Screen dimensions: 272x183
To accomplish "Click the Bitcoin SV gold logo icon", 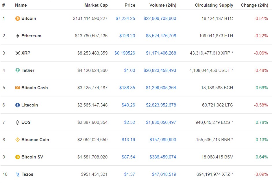I will 18,157.
